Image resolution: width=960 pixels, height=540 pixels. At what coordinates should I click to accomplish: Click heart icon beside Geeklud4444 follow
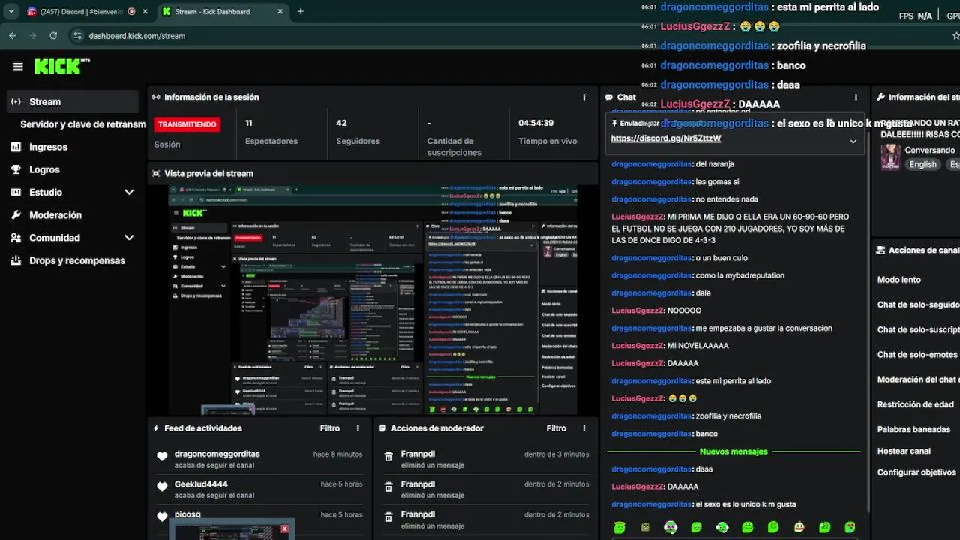162,487
